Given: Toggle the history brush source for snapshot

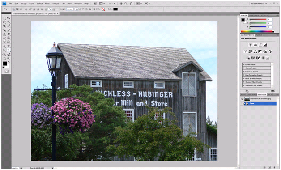Looking at the screenshot, I should pyautogui.click(x=242, y=99).
